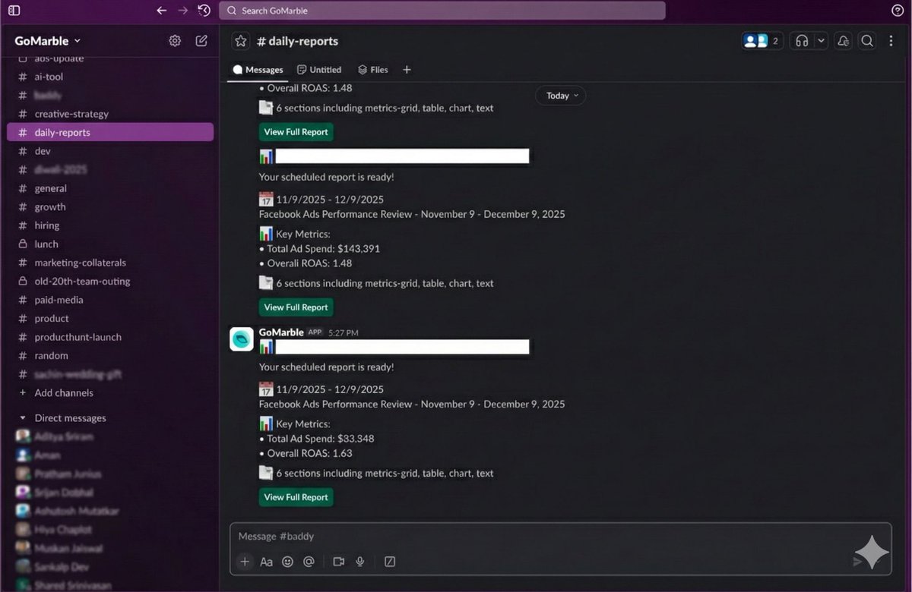
Task: Open the history clock icon
Action: click(x=204, y=11)
